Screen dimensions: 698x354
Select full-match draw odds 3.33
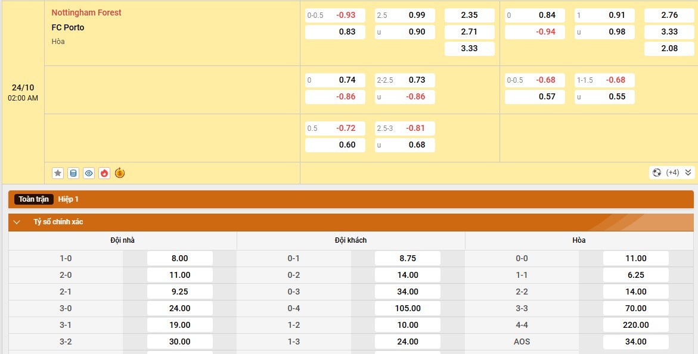(469, 48)
